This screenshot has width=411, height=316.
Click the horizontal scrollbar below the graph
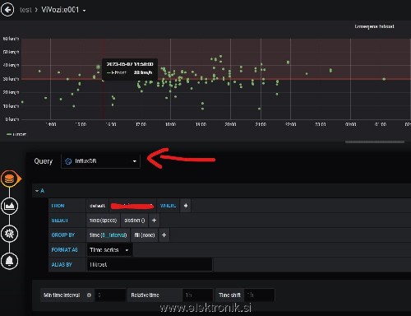[x=375, y=142]
